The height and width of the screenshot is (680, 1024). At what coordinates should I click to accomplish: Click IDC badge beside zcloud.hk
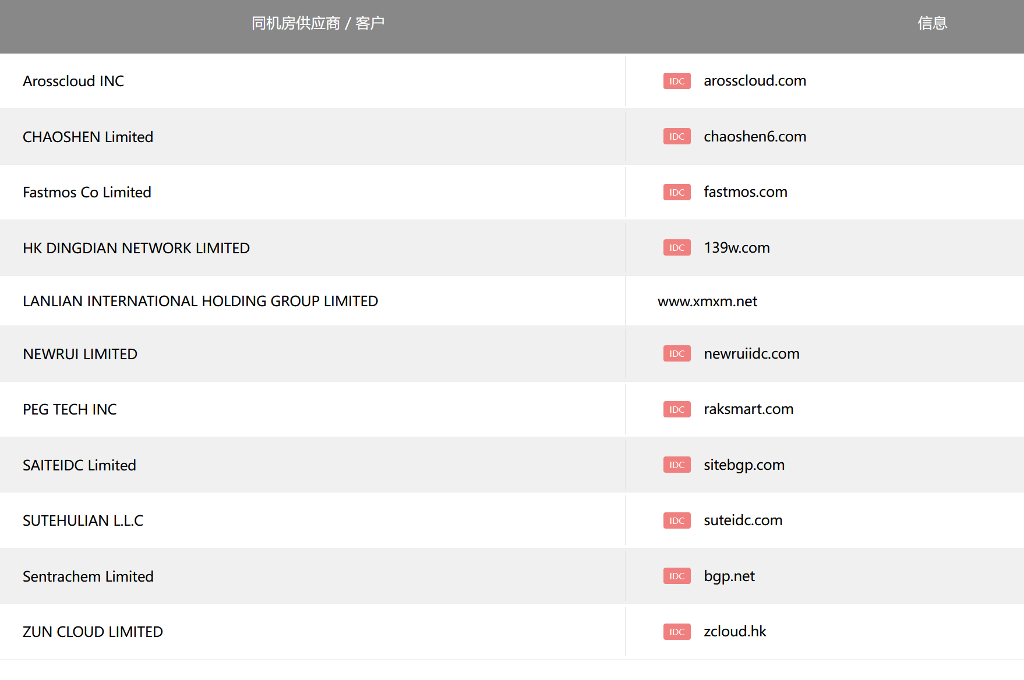coord(677,632)
